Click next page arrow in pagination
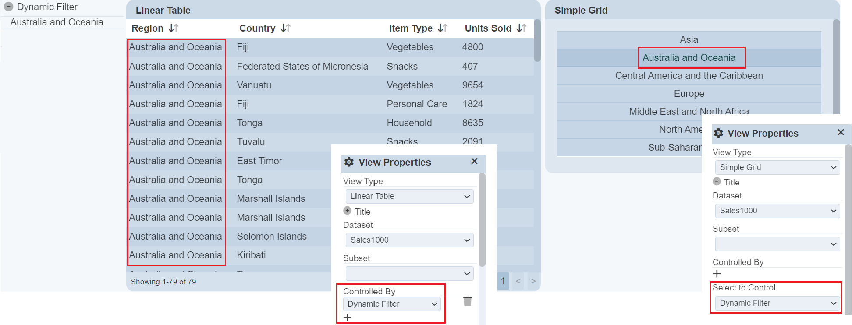The height and width of the screenshot is (325, 852). tap(533, 281)
